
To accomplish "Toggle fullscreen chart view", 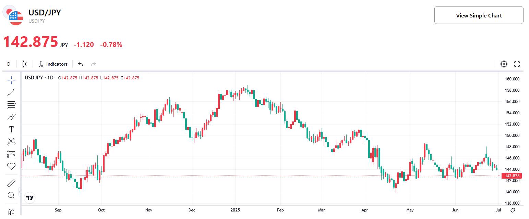I will (x=517, y=64).
